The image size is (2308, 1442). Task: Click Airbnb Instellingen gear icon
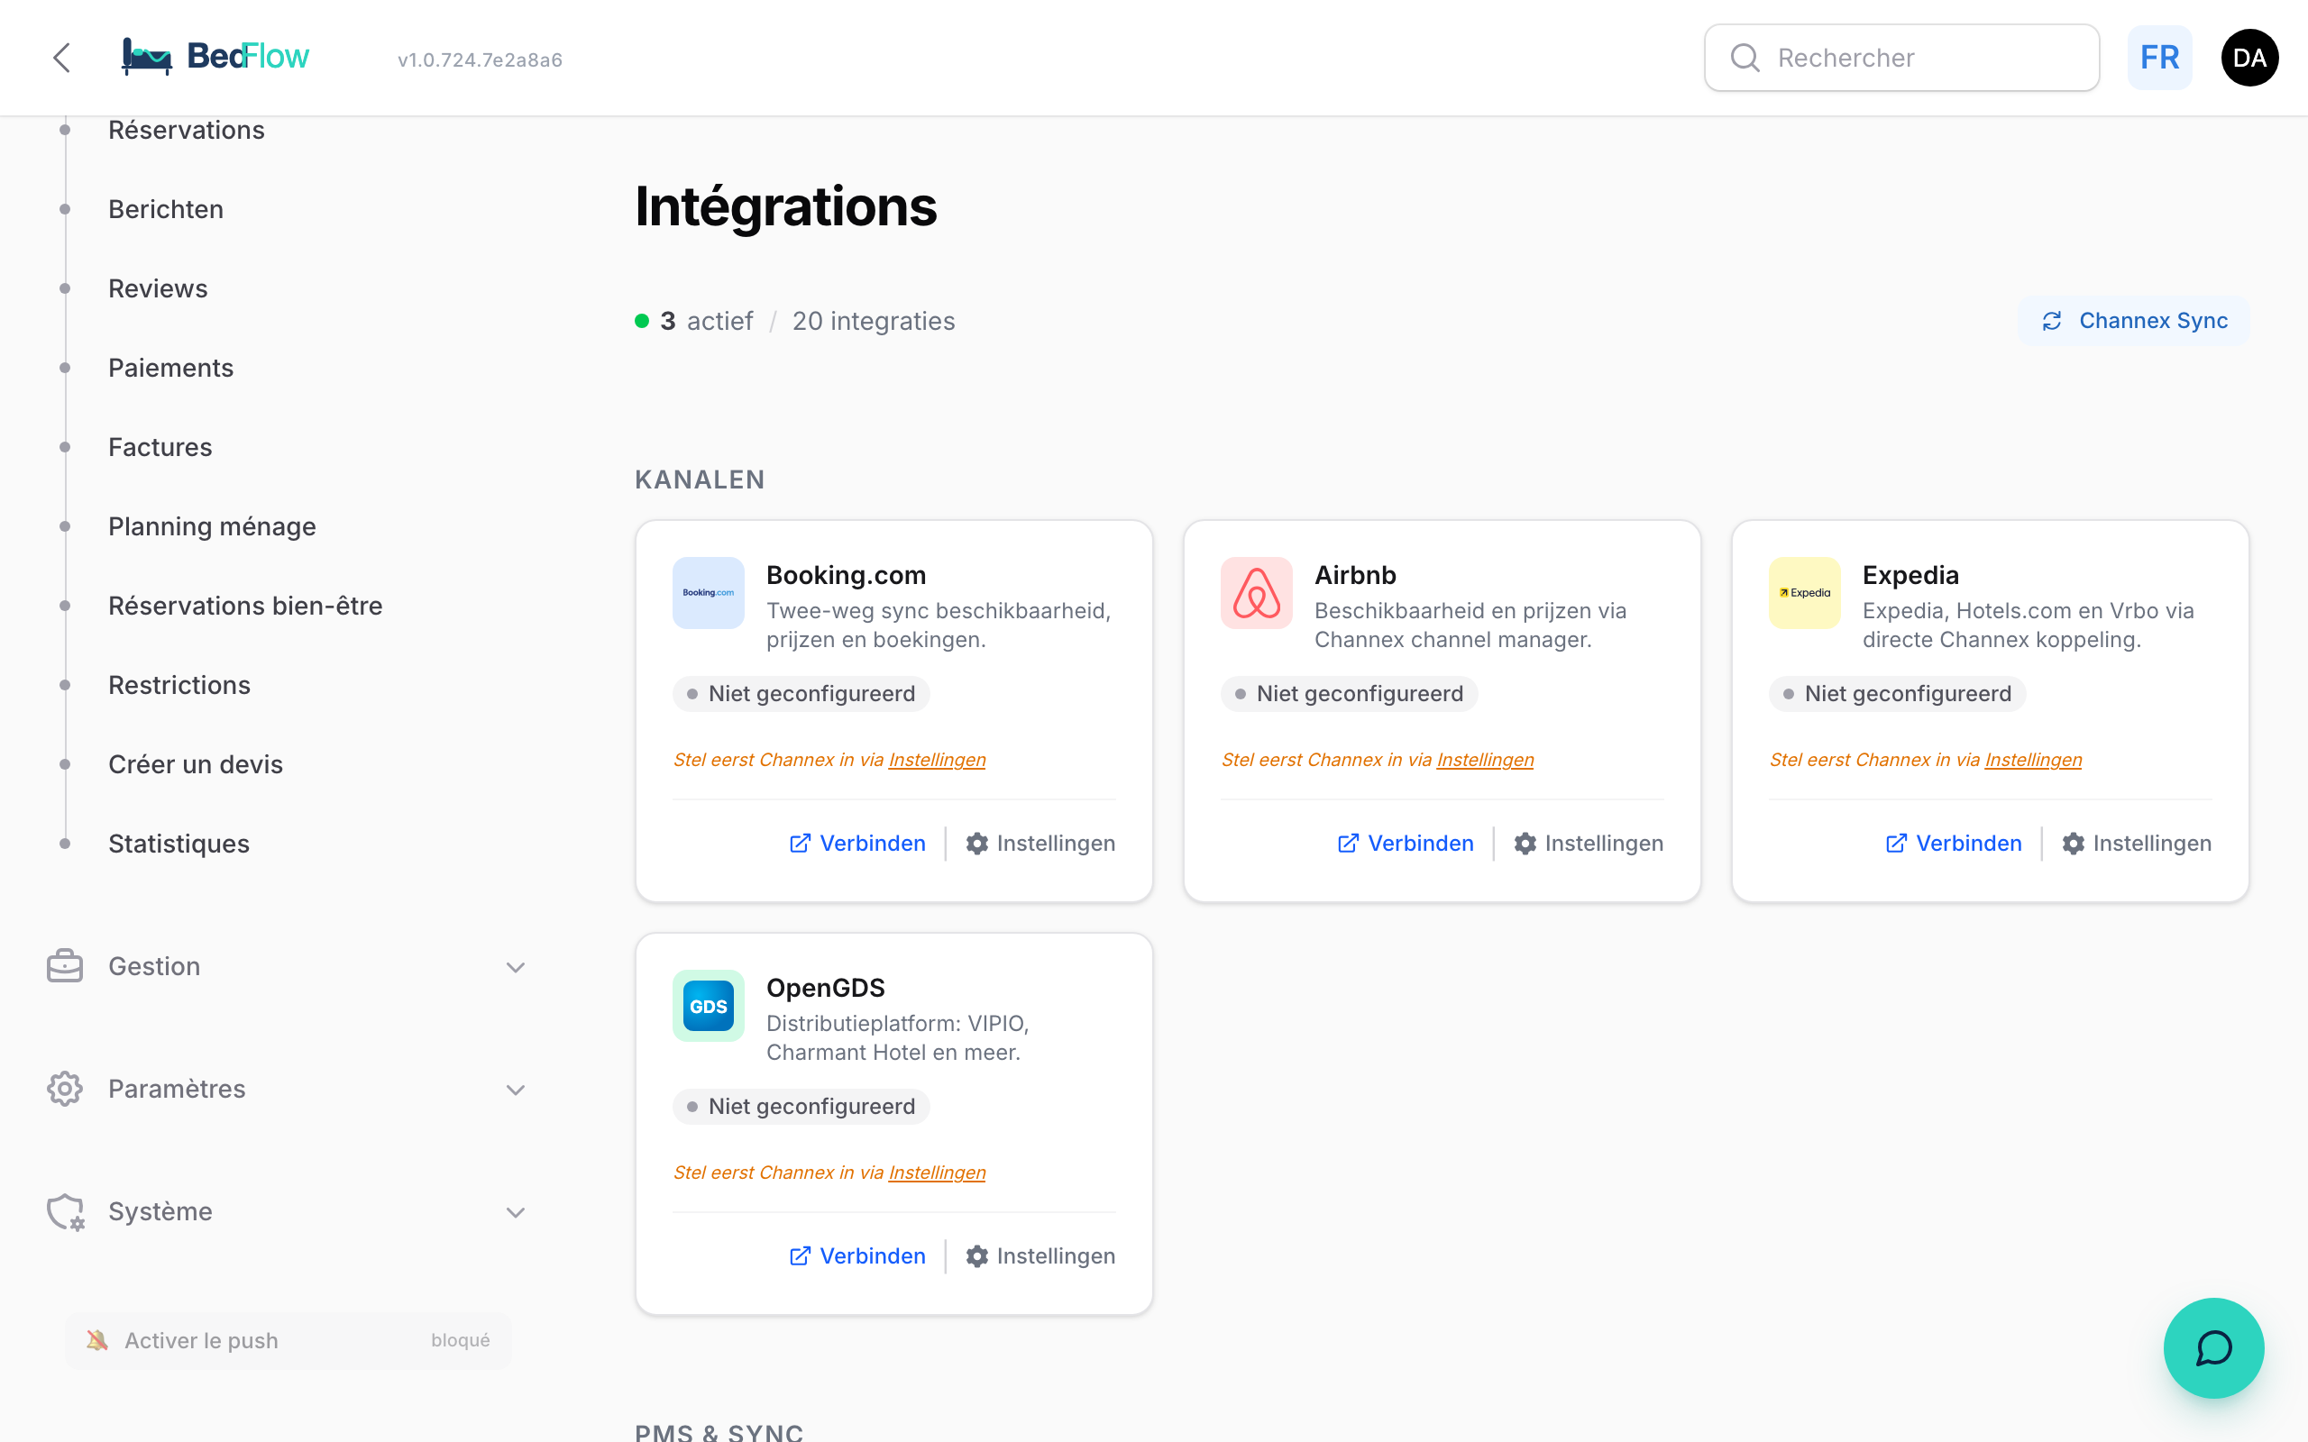coord(1525,843)
